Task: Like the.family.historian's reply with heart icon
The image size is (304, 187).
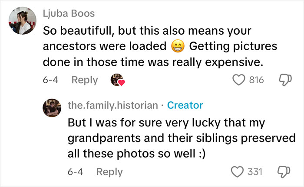Action: pos(237,172)
